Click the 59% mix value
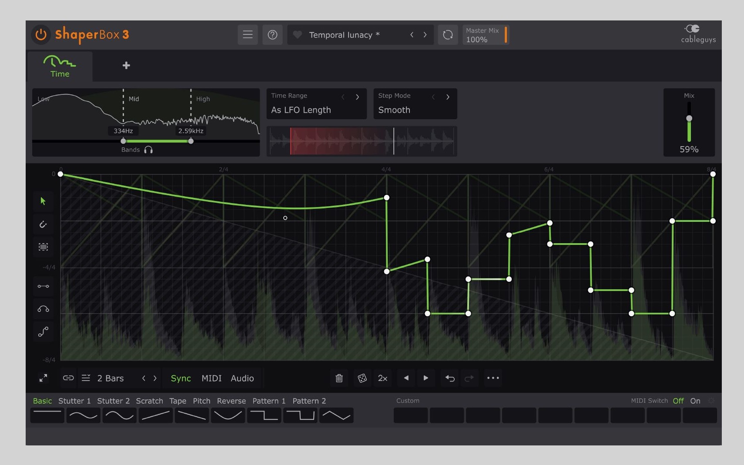Viewport: 744px width, 465px height. click(689, 149)
